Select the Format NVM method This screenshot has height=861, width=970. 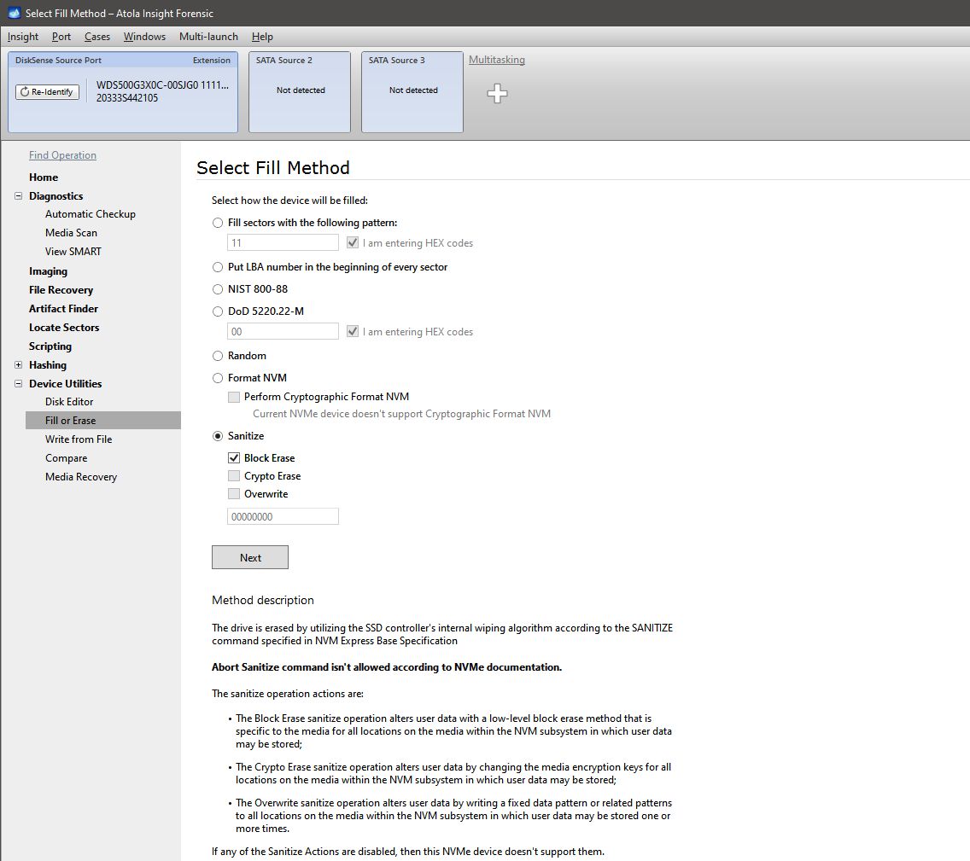[218, 378]
